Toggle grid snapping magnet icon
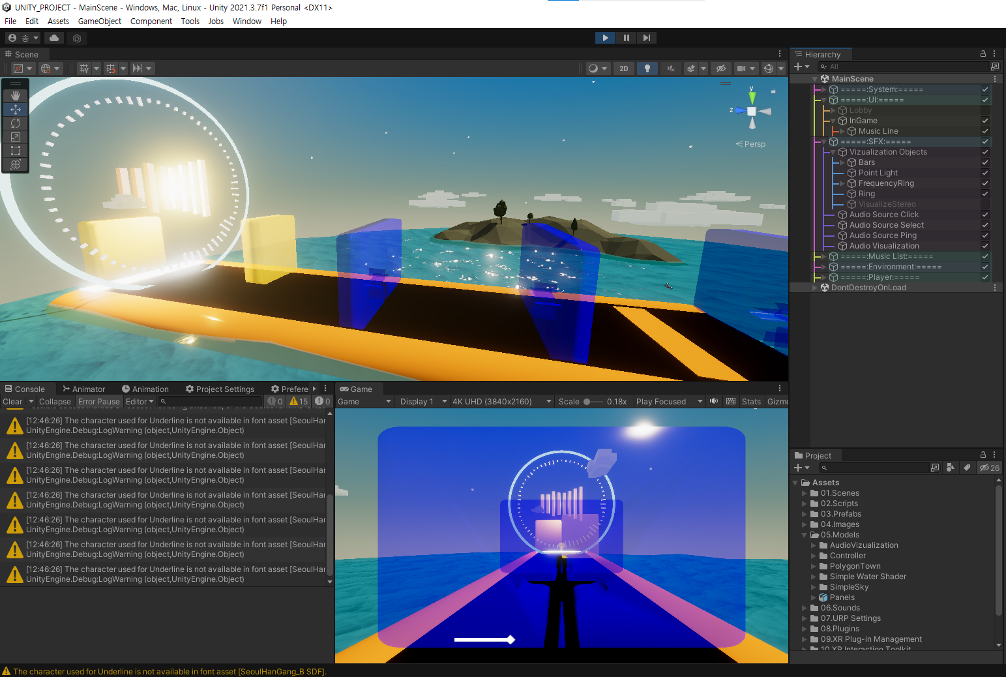Screen dimensions: 1006x677 coord(111,68)
